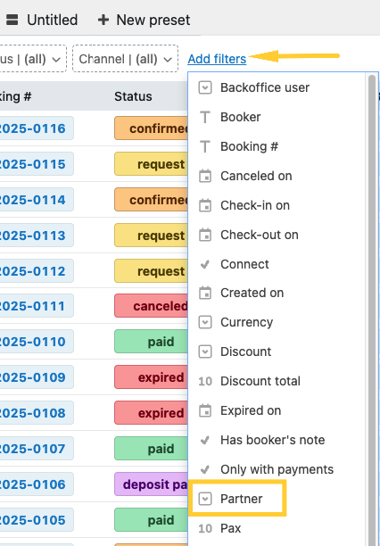Image resolution: width=380 pixels, height=546 pixels.
Task: Click the number icon beside Pax
Action: click(x=205, y=528)
